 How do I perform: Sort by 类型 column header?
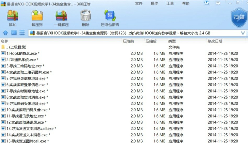(x=172, y=41)
